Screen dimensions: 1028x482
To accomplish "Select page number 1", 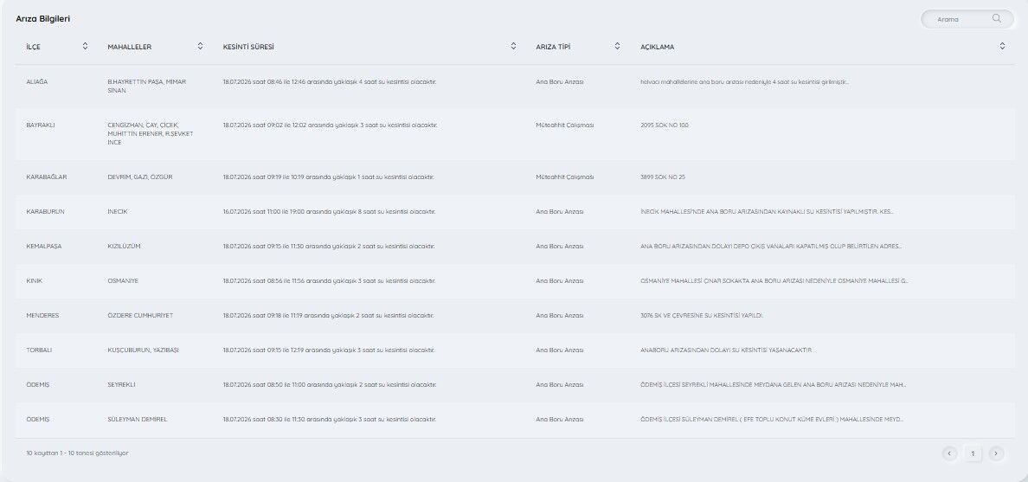I will click(x=973, y=453).
